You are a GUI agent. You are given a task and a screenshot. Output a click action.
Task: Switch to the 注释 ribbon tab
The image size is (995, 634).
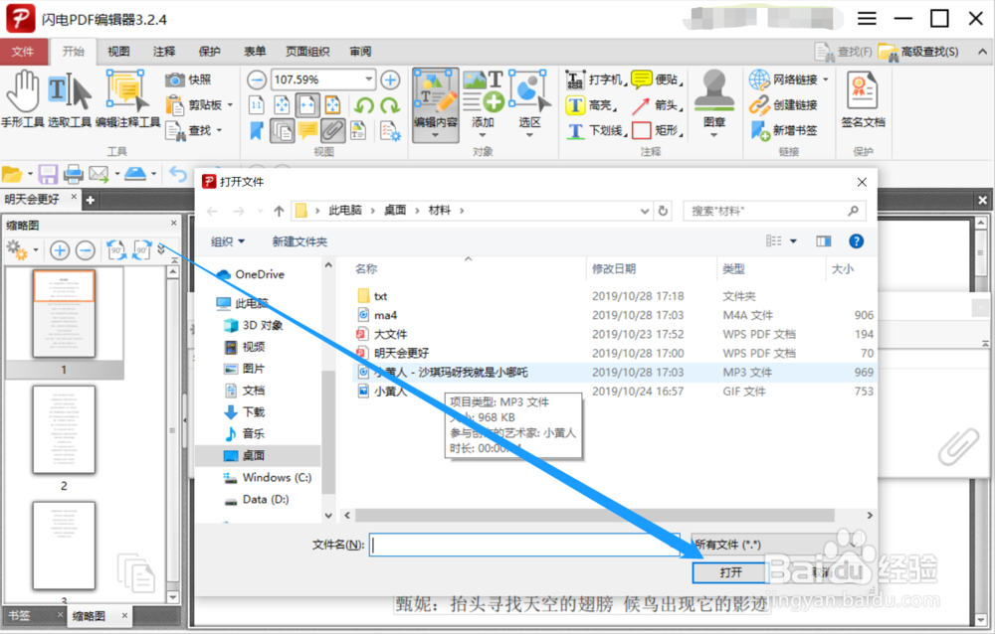point(164,52)
